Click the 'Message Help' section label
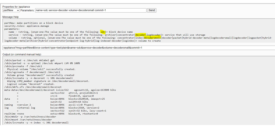Screen dimensions: 275x127 pyautogui.click(x=11, y=17)
